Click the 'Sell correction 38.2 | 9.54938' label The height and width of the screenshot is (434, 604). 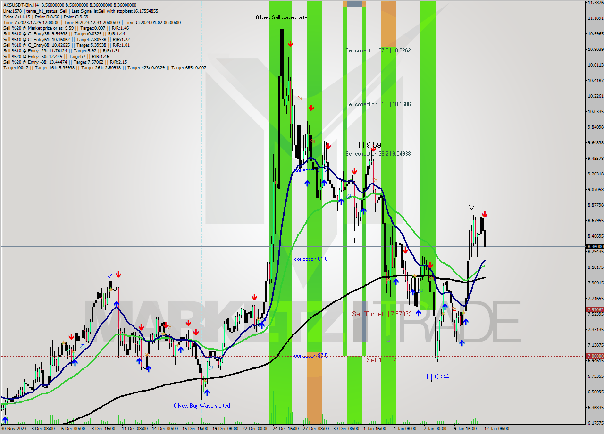(378, 154)
